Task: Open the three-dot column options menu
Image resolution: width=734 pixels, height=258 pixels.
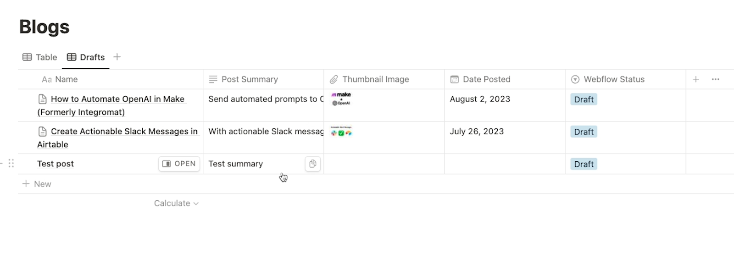Action: pyautogui.click(x=715, y=79)
